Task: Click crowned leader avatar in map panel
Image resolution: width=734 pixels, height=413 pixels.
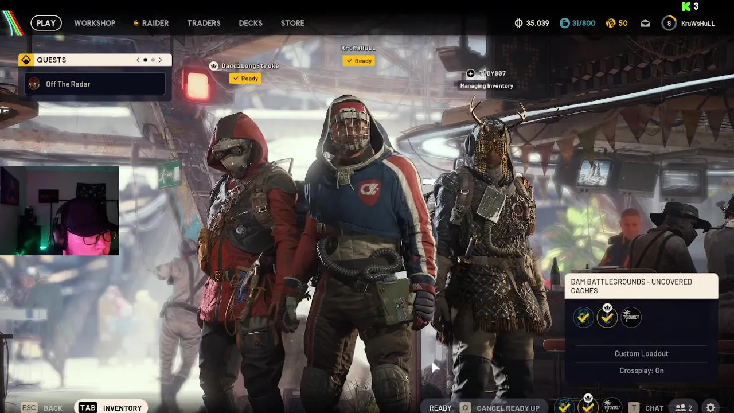Action: 607,317
